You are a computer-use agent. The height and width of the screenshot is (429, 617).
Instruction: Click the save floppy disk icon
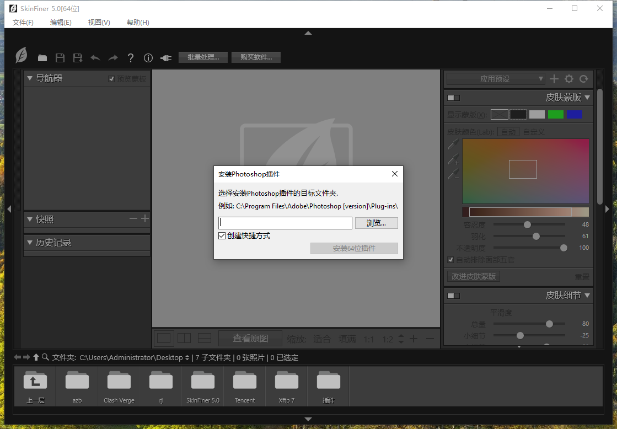click(x=60, y=58)
